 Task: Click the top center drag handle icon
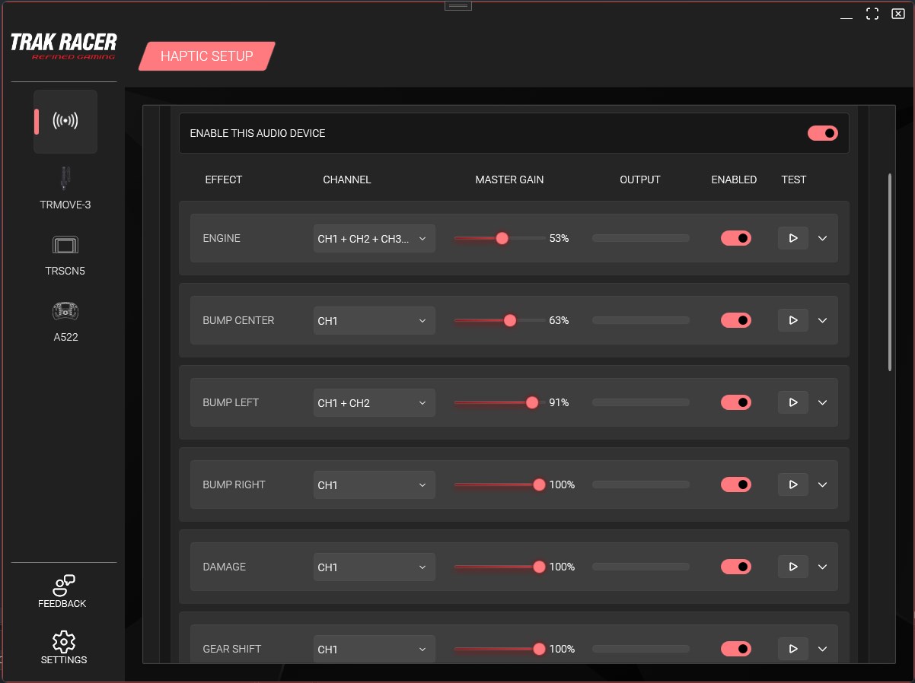[458, 5]
